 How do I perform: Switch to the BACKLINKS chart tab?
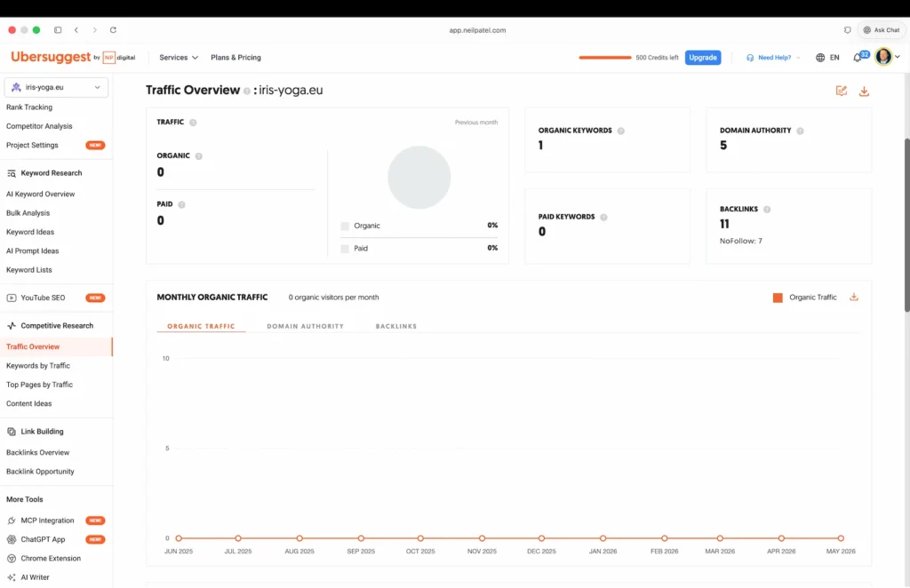[x=395, y=326]
